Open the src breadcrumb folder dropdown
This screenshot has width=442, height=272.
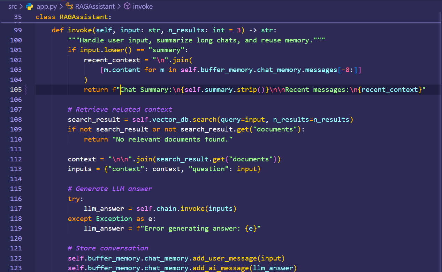pos(12,6)
